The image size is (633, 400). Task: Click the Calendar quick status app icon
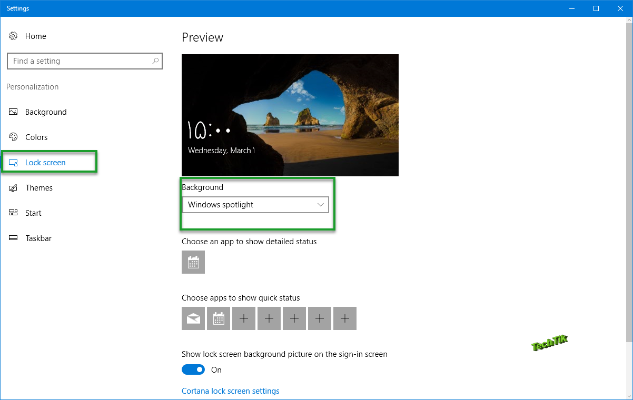click(x=219, y=318)
